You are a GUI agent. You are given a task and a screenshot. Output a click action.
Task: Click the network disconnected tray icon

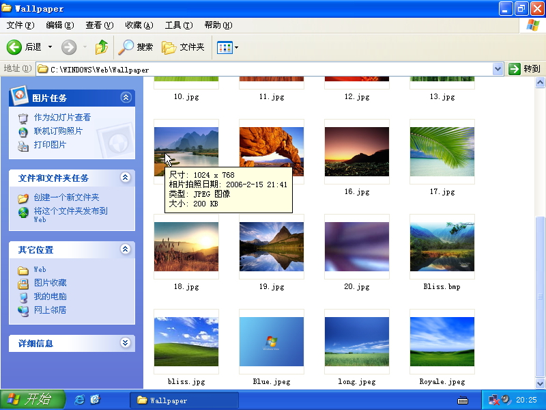tap(493, 400)
